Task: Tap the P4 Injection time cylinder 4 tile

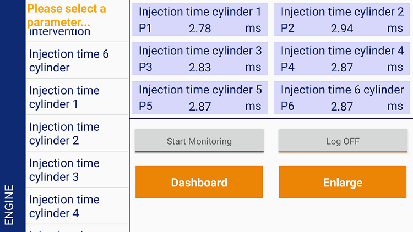Action: (x=342, y=59)
